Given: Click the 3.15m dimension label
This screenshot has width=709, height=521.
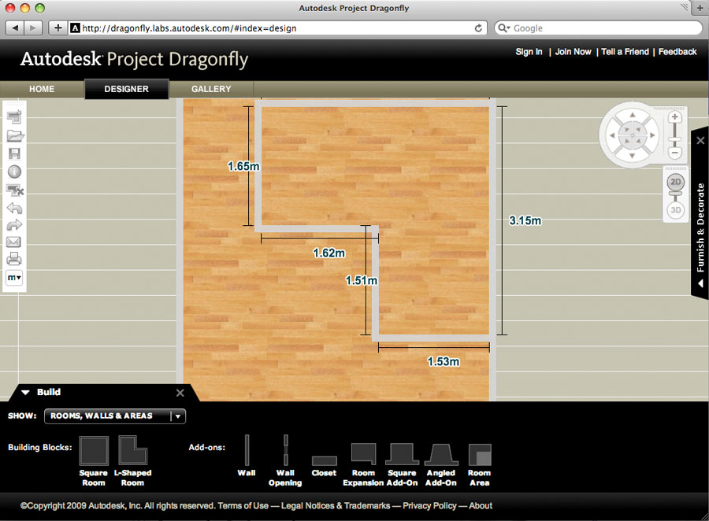Looking at the screenshot, I should [x=525, y=220].
